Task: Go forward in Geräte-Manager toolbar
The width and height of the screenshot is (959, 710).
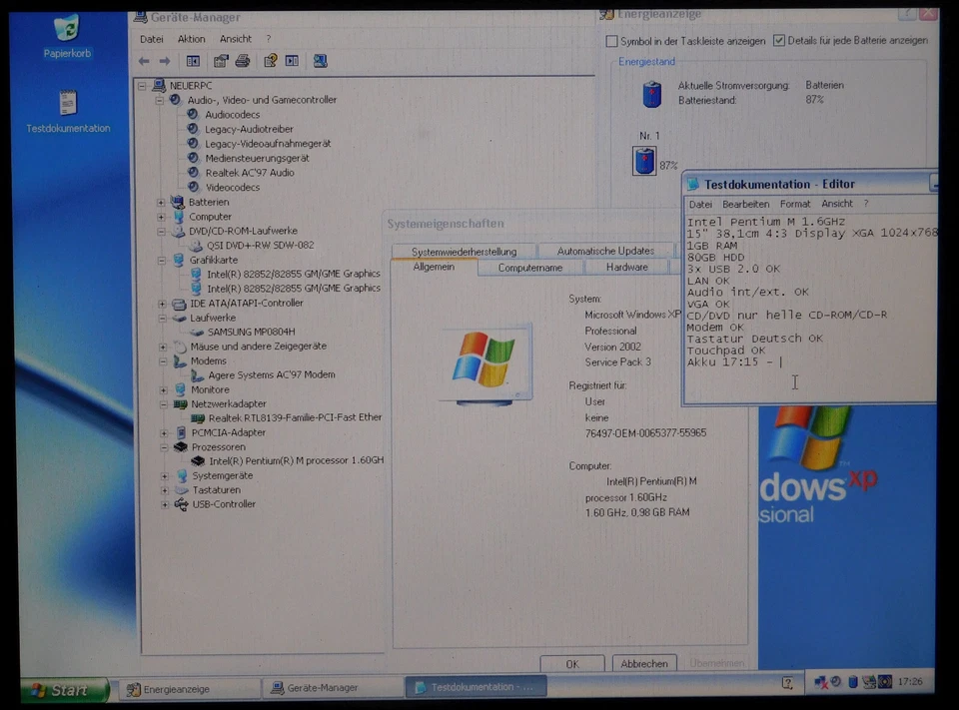Action: (x=165, y=61)
